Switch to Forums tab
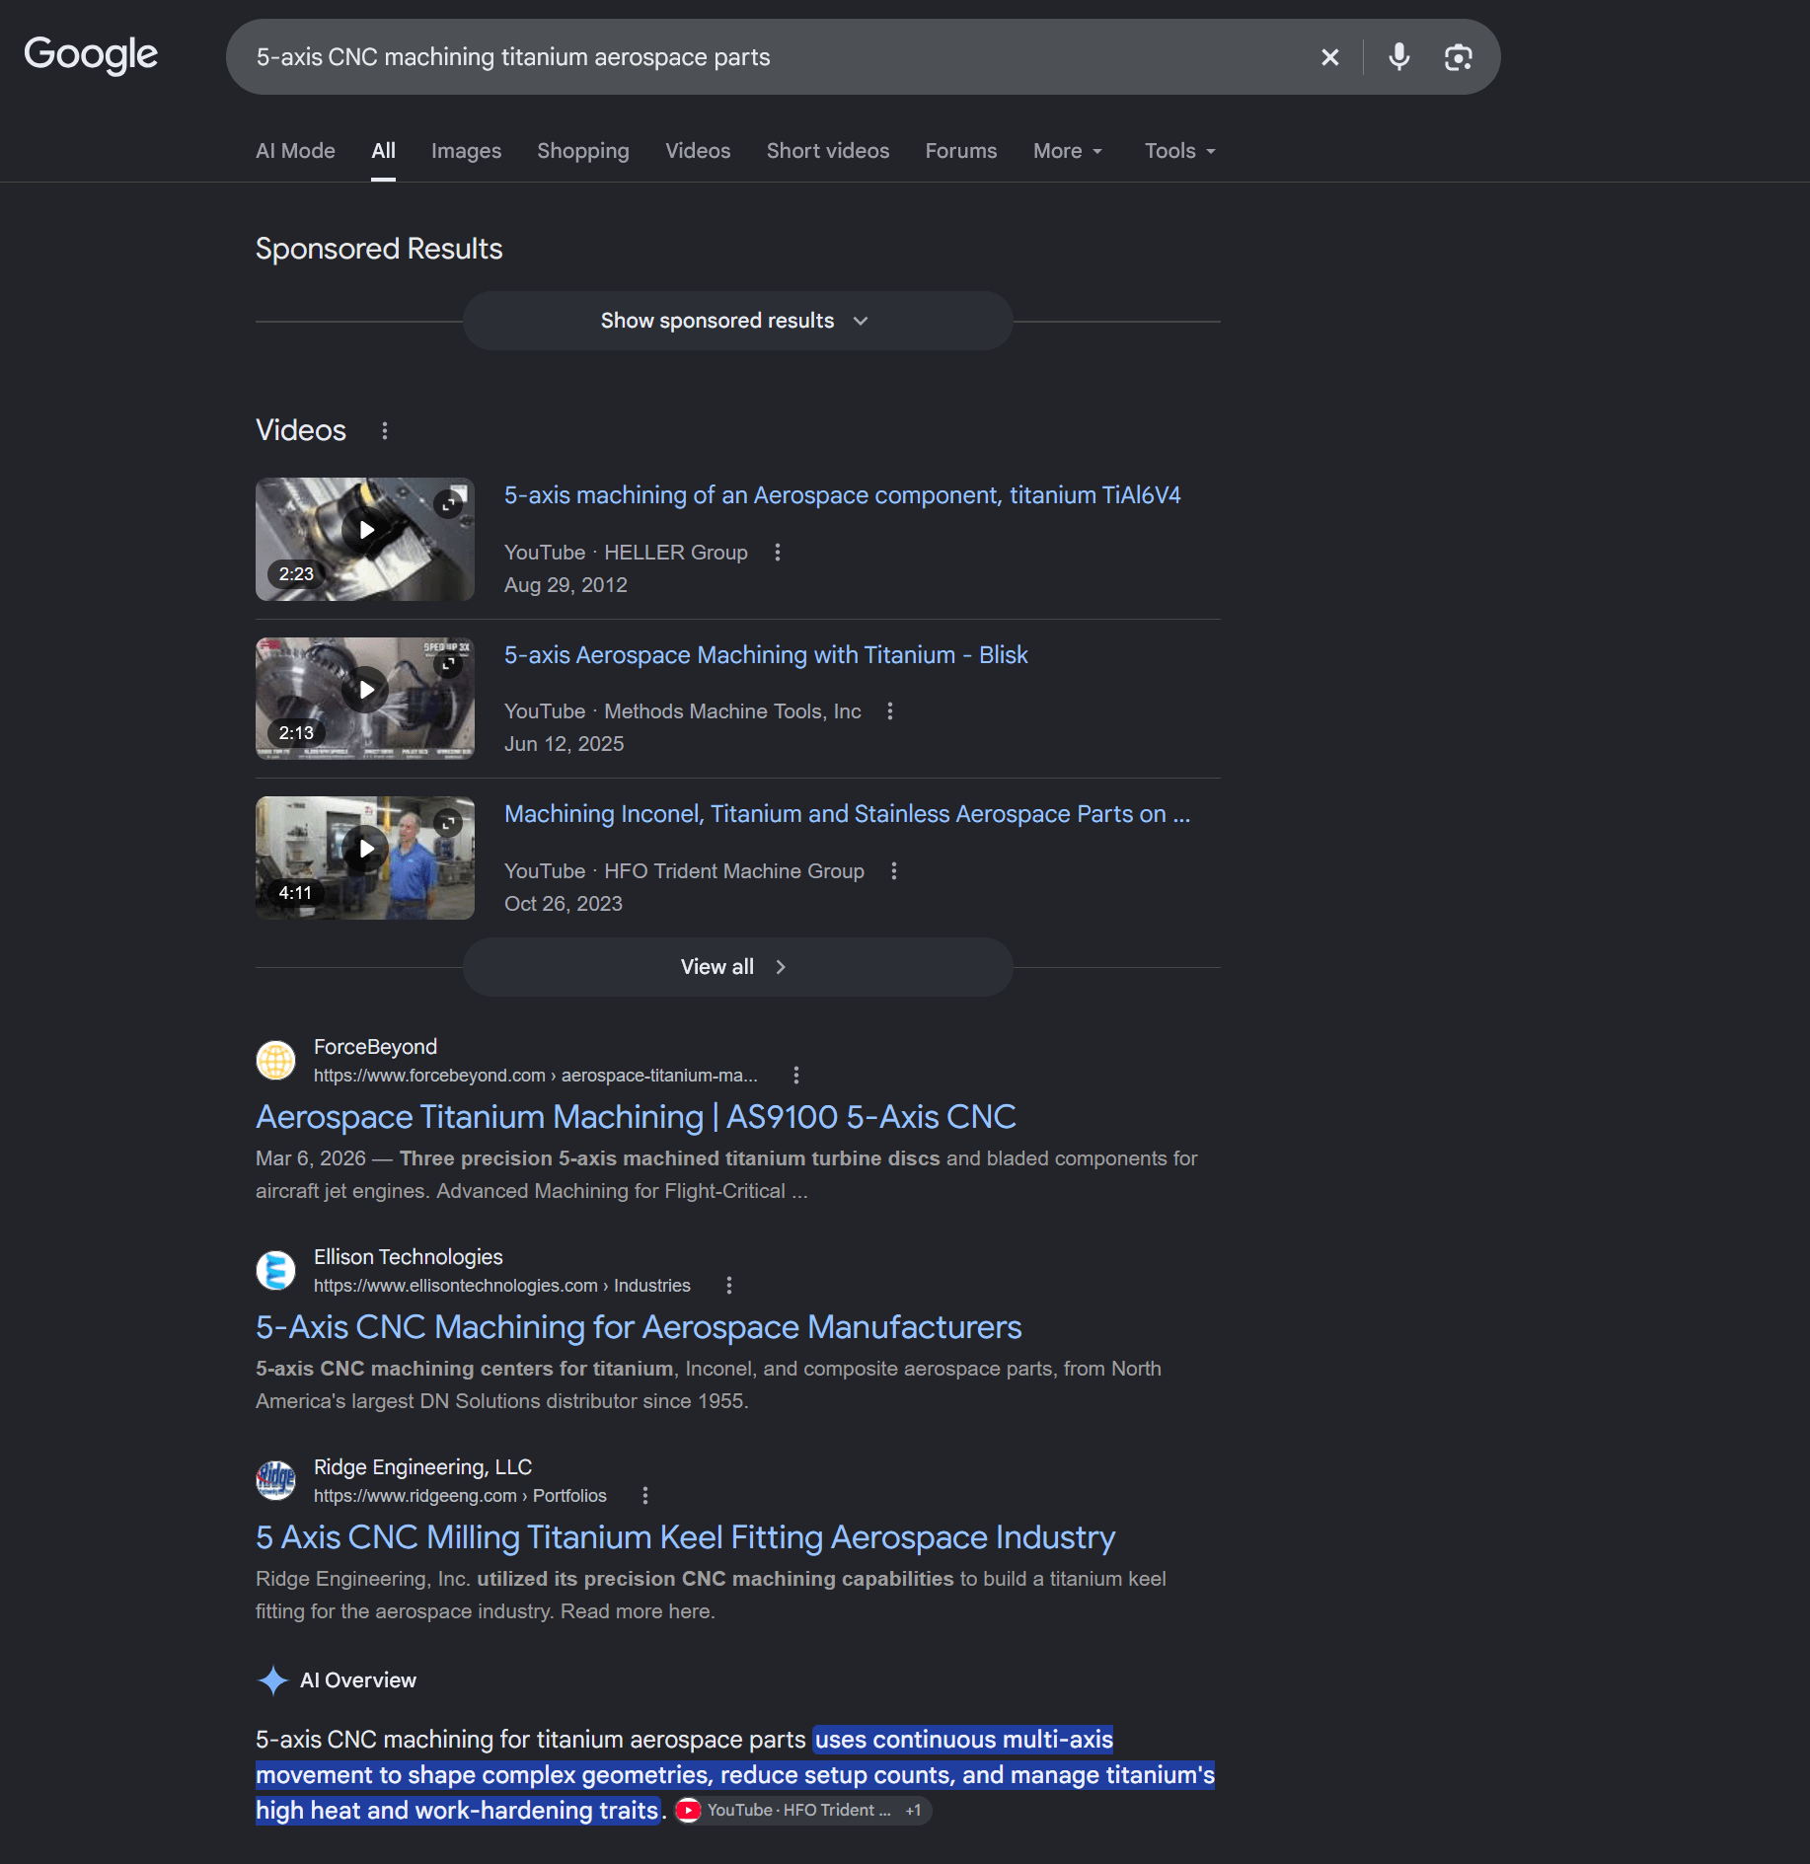 tap(961, 151)
